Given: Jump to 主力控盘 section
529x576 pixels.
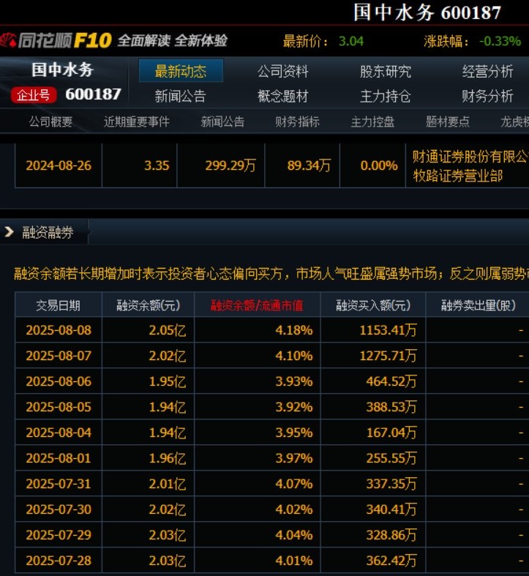Looking at the screenshot, I should point(372,121).
